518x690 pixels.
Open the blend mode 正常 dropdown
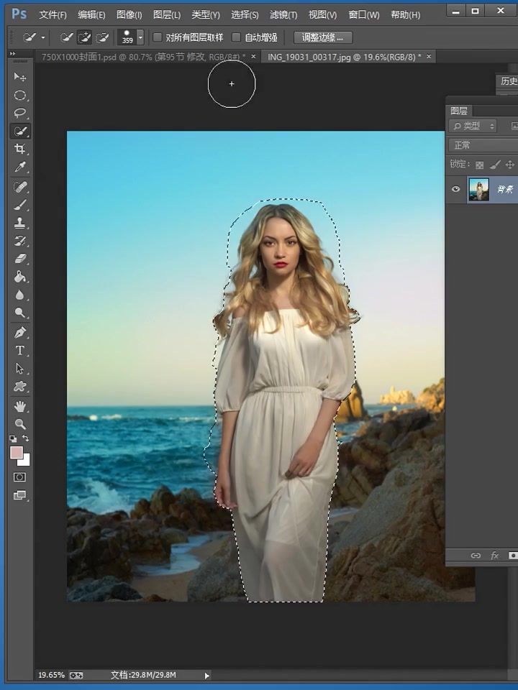(x=483, y=145)
